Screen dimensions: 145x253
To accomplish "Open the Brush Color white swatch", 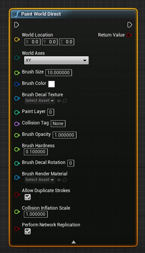I will click(51, 84).
